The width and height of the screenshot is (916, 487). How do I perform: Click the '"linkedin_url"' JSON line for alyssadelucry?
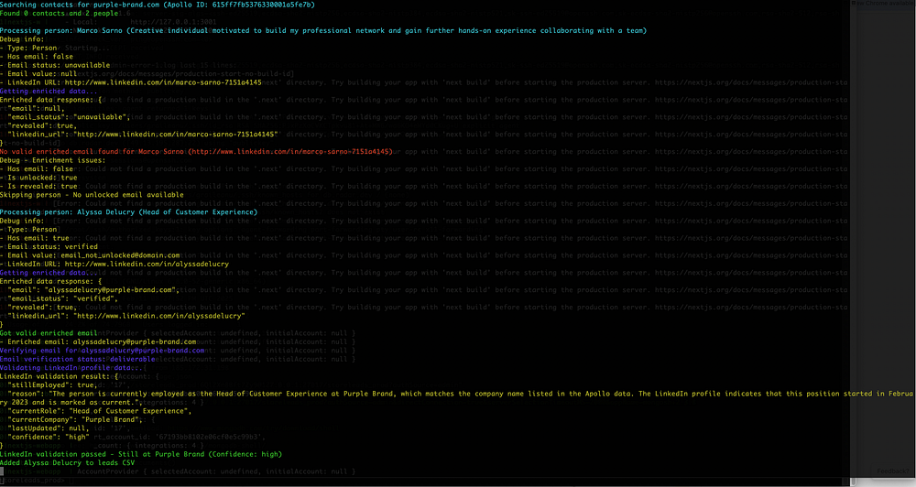126,316
